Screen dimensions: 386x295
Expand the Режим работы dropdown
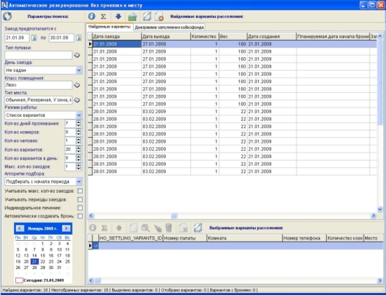79,115
